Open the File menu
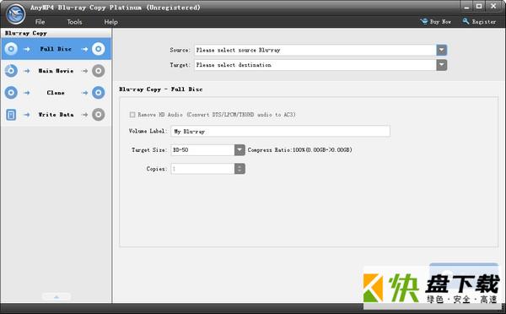Viewport: 506px width, 314px height. pos(40,22)
